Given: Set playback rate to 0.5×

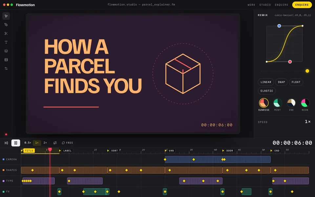Looking at the screenshot, I should (x=28, y=143).
